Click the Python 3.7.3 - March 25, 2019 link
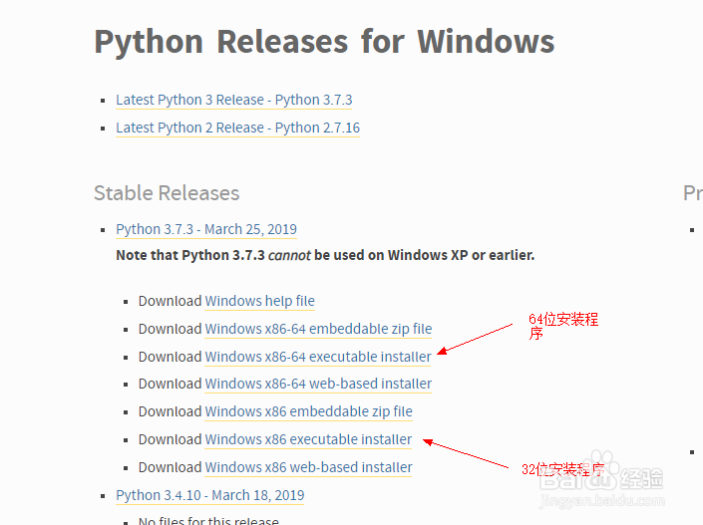The height and width of the screenshot is (525, 703). pos(205,229)
